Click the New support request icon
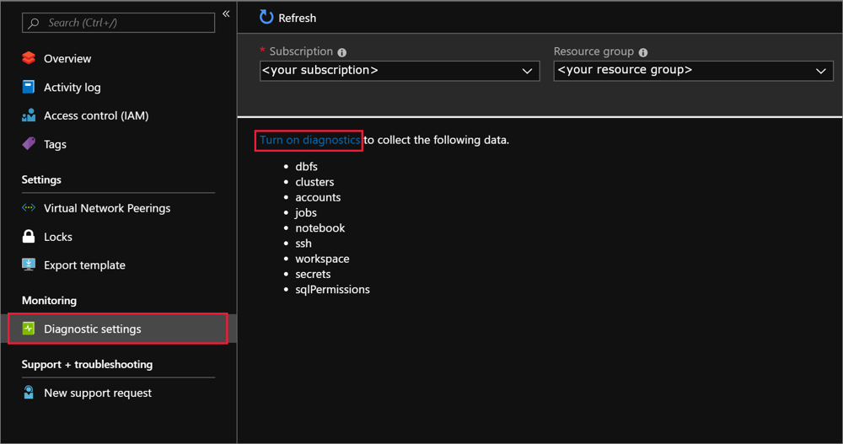843x444 pixels. (29, 393)
